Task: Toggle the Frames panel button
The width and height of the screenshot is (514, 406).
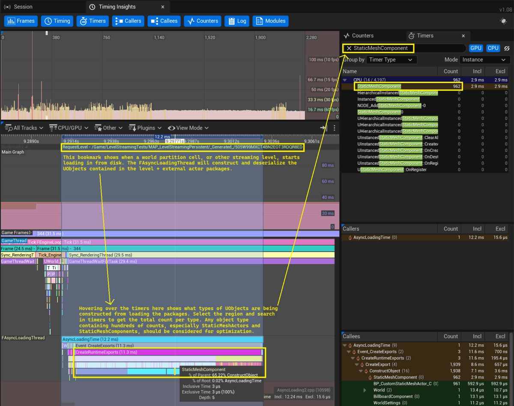Action: point(21,21)
